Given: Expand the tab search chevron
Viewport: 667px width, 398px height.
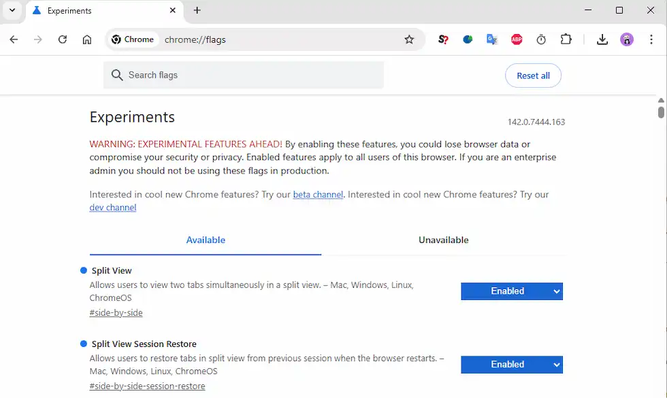Looking at the screenshot, I should [x=12, y=10].
